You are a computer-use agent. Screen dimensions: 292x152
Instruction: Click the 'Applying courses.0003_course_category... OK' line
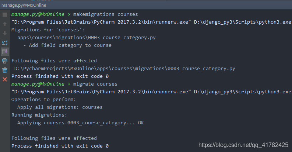80,123
